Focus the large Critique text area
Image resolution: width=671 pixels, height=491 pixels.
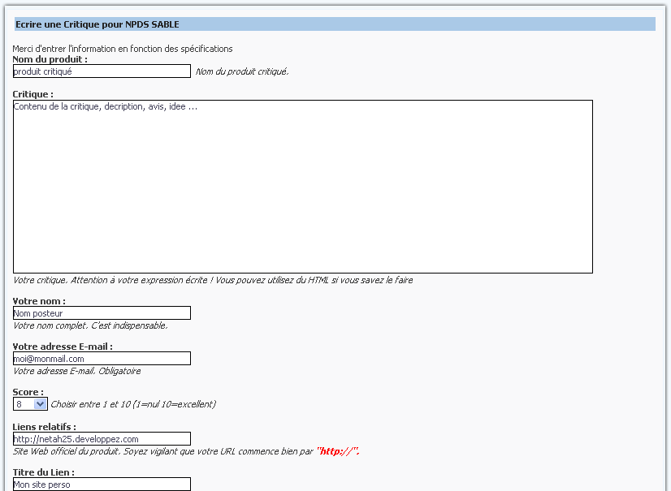point(302,187)
